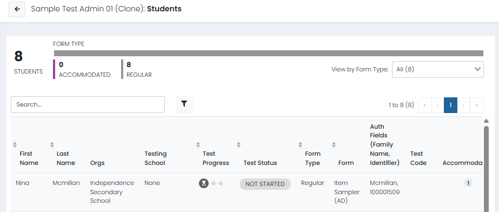Image resolution: width=499 pixels, height=212 pixels.
Task: Click the Mcmillan, 100001509 auth cell
Action: click(385, 188)
